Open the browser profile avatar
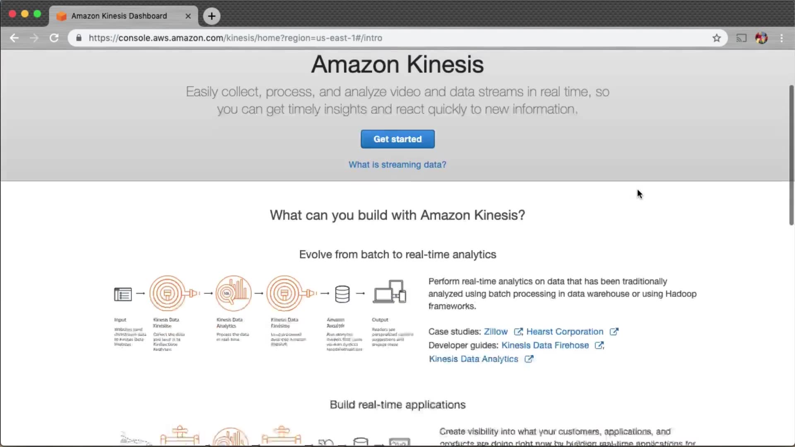This screenshot has height=447, width=795. [x=761, y=38]
